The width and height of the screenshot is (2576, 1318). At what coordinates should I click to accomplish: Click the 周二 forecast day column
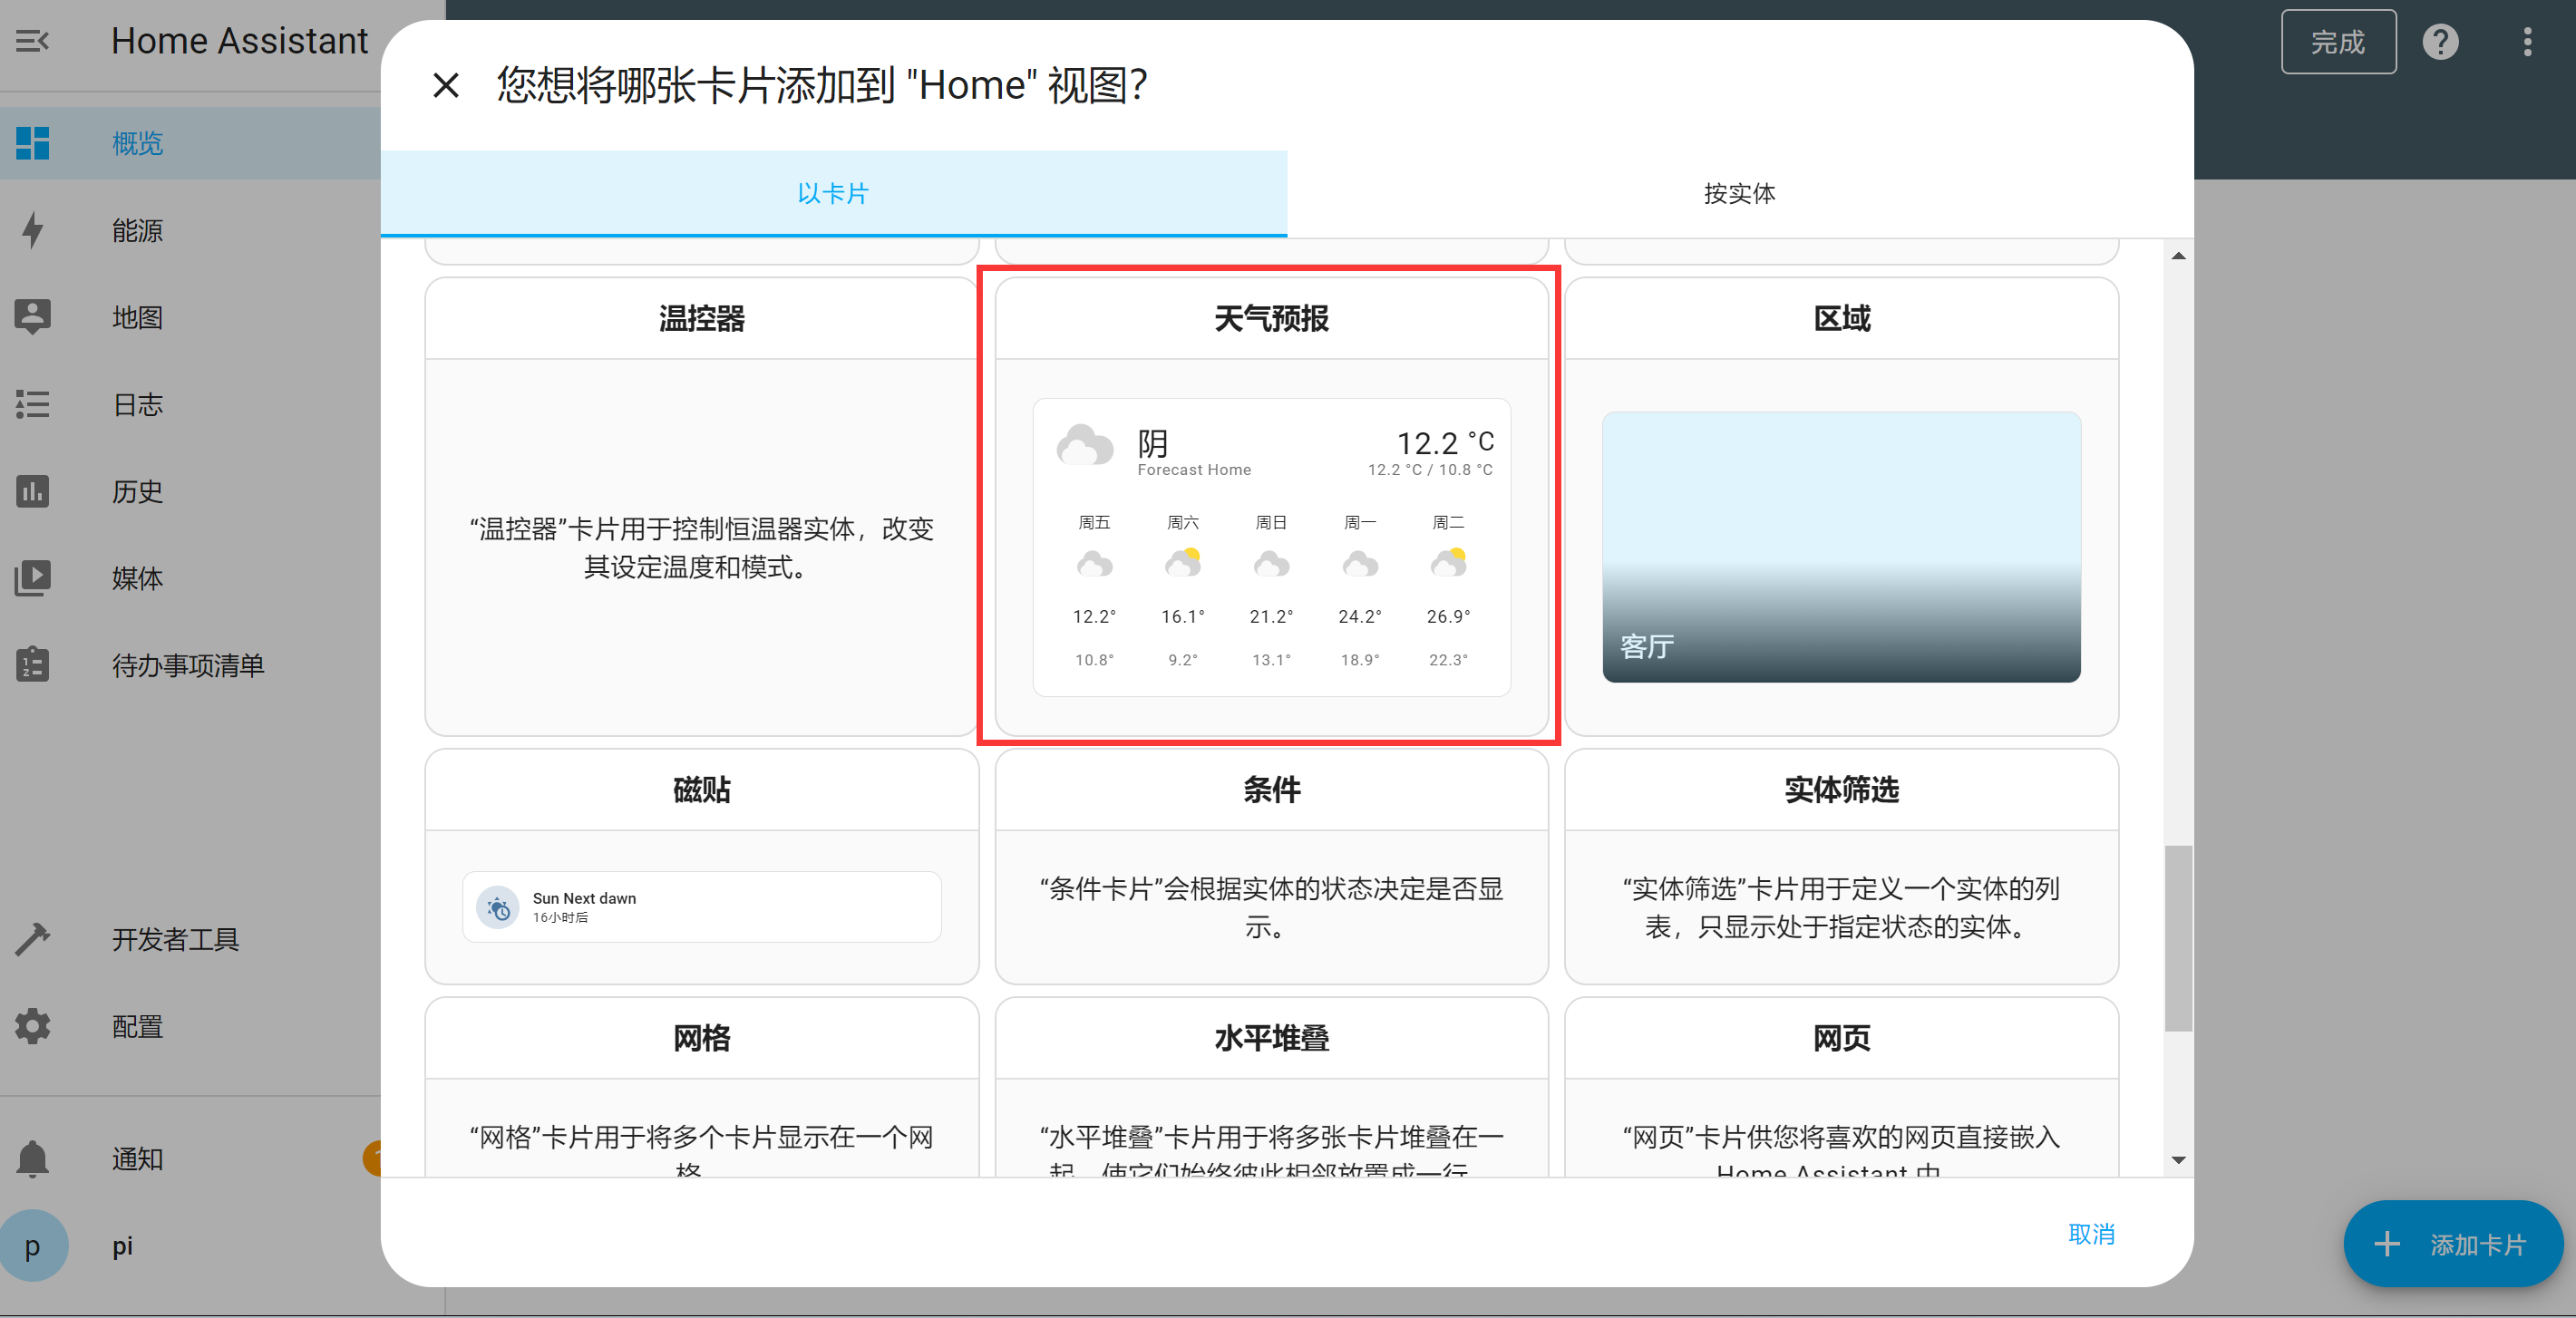coord(1448,590)
